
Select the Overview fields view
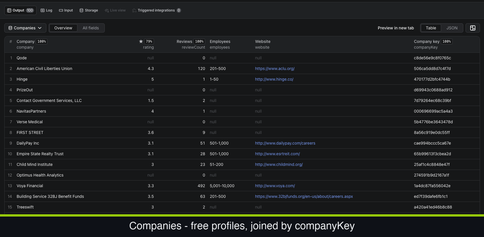[x=63, y=28]
